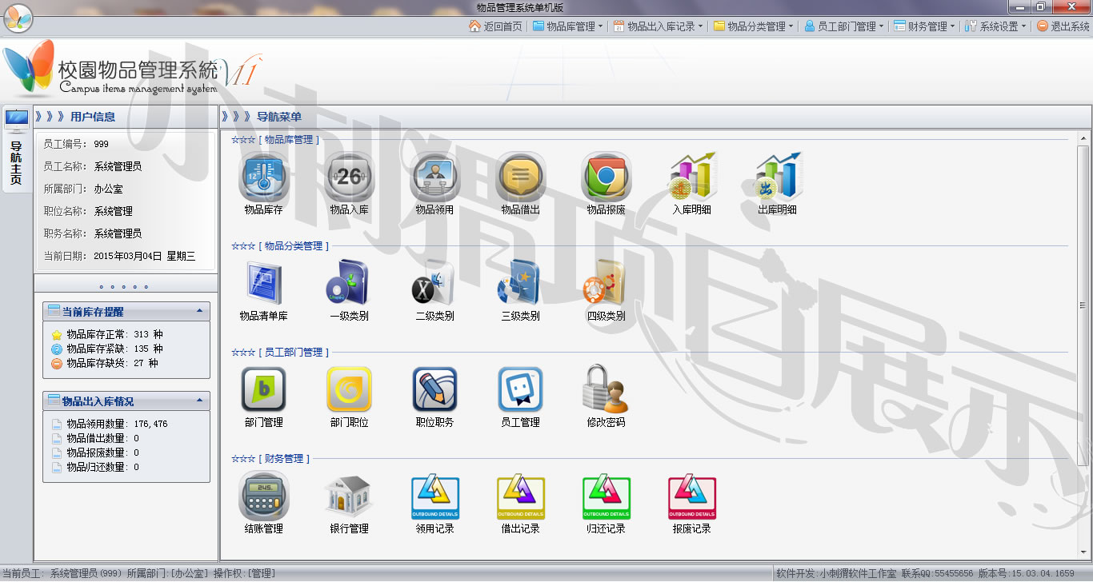The width and height of the screenshot is (1093, 582).
Task: Click the 物品库存正常 313 种 entry
Action: tap(106, 334)
